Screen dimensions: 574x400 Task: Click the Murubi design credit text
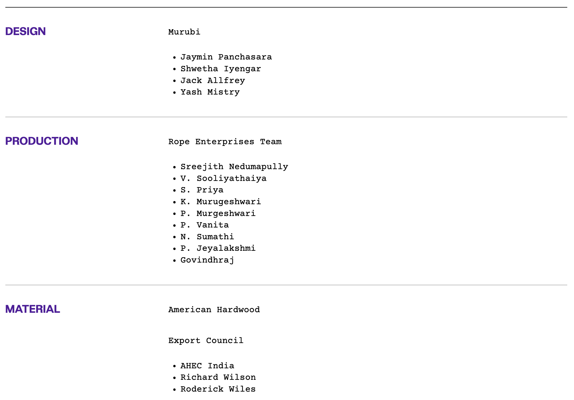(184, 32)
